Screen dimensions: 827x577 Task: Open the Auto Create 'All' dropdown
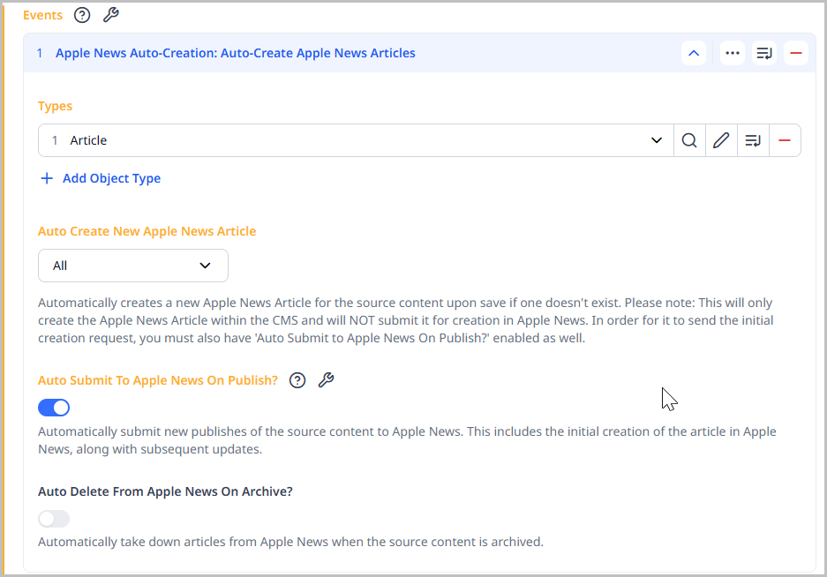click(133, 266)
